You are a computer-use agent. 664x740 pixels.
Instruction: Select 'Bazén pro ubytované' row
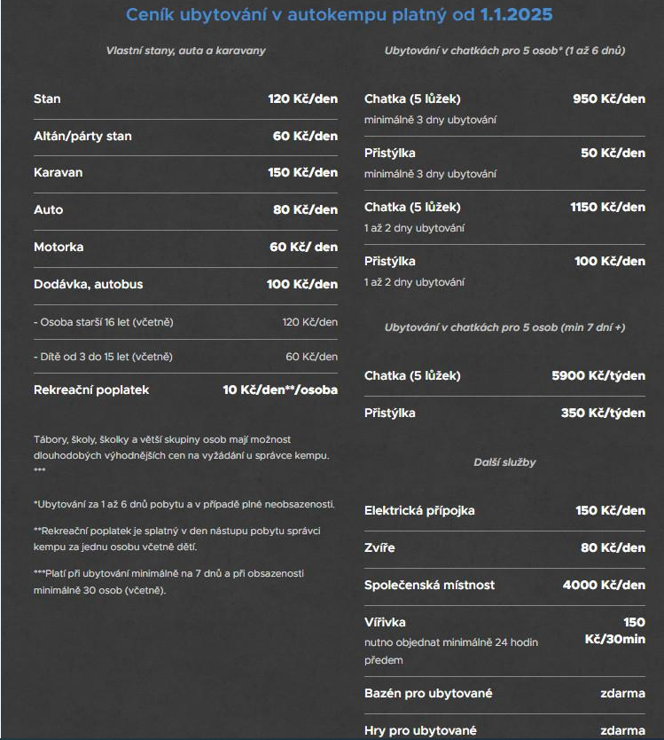click(504, 693)
